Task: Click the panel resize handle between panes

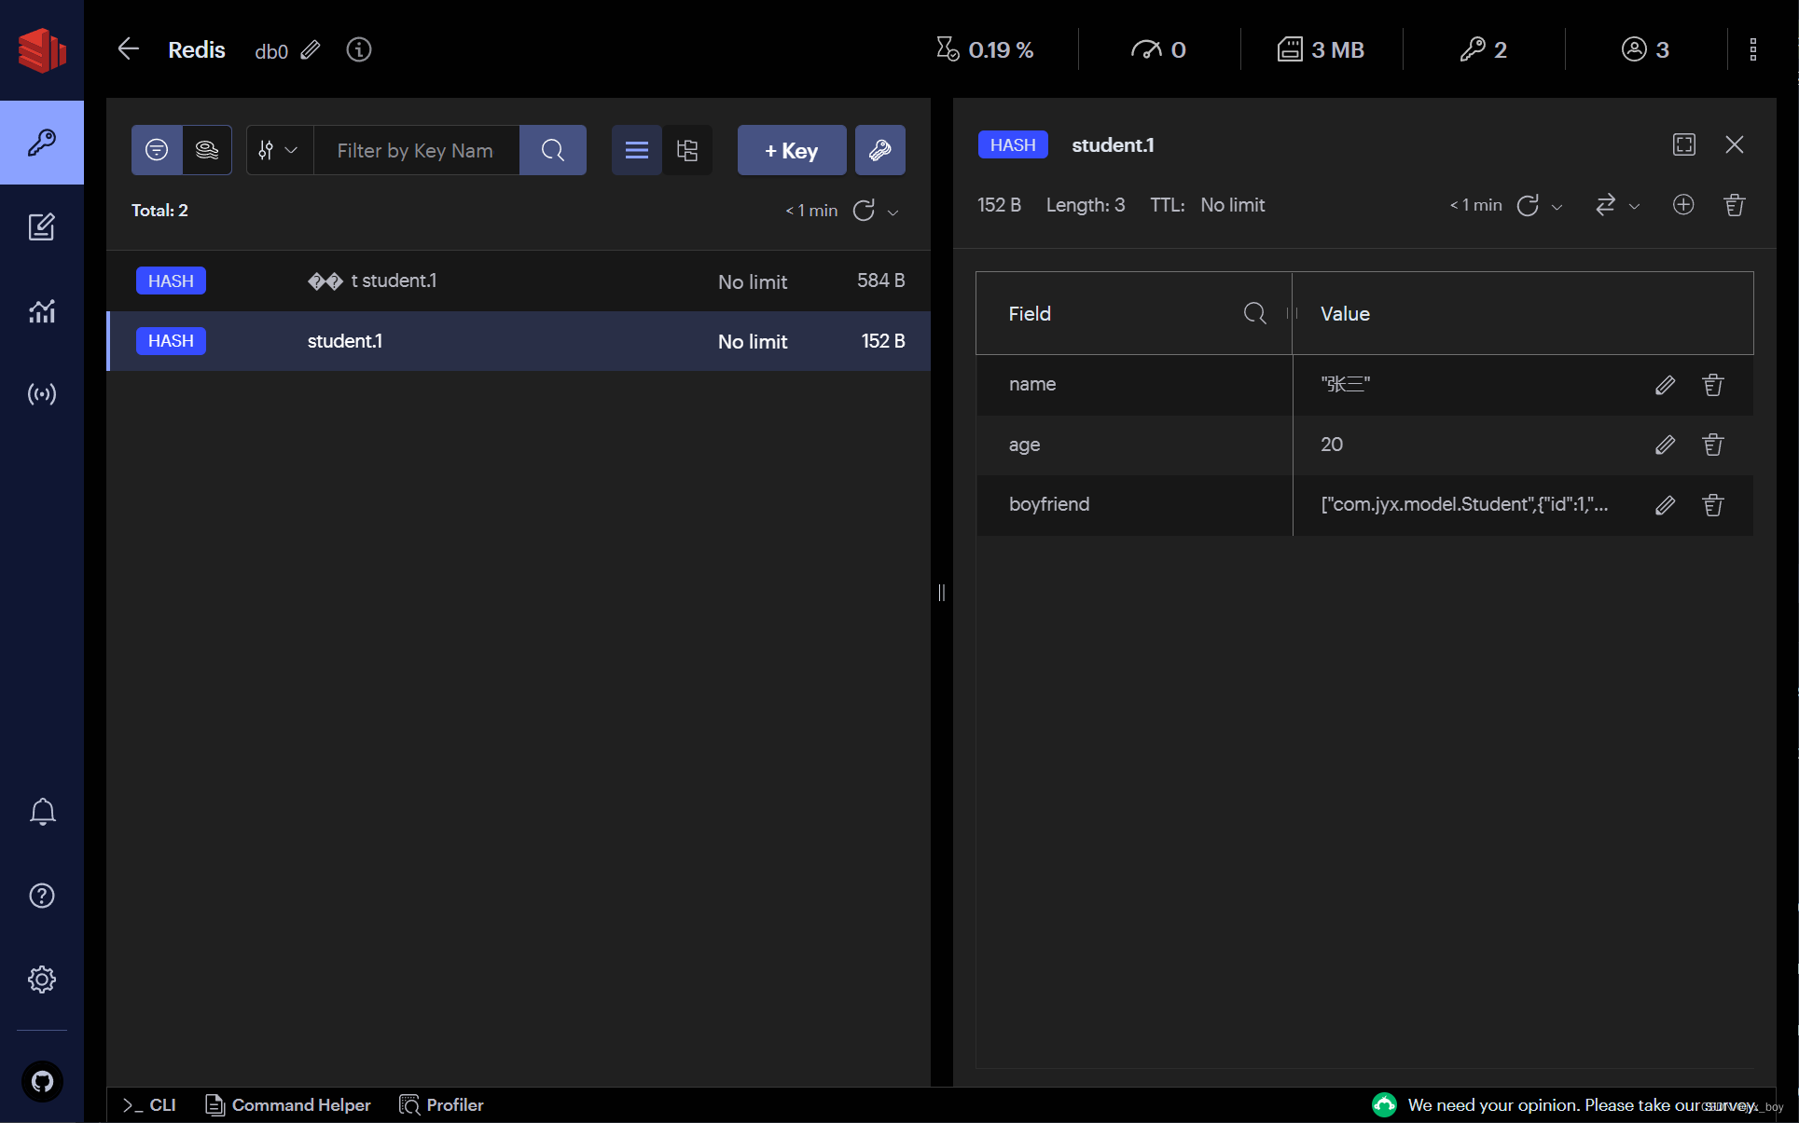Action: [x=942, y=593]
